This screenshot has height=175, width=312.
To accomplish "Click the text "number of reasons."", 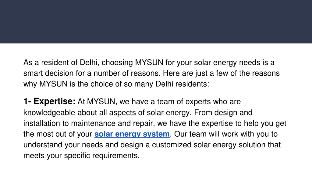I will tap(127, 73).
